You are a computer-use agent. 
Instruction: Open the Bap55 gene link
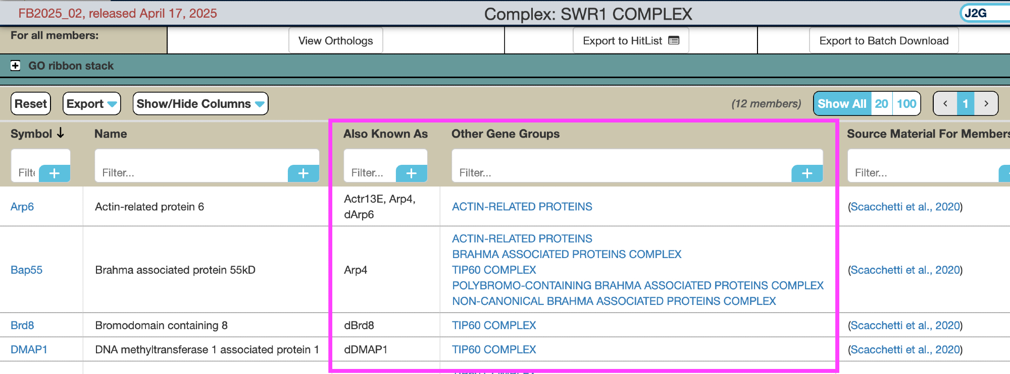[x=27, y=270]
